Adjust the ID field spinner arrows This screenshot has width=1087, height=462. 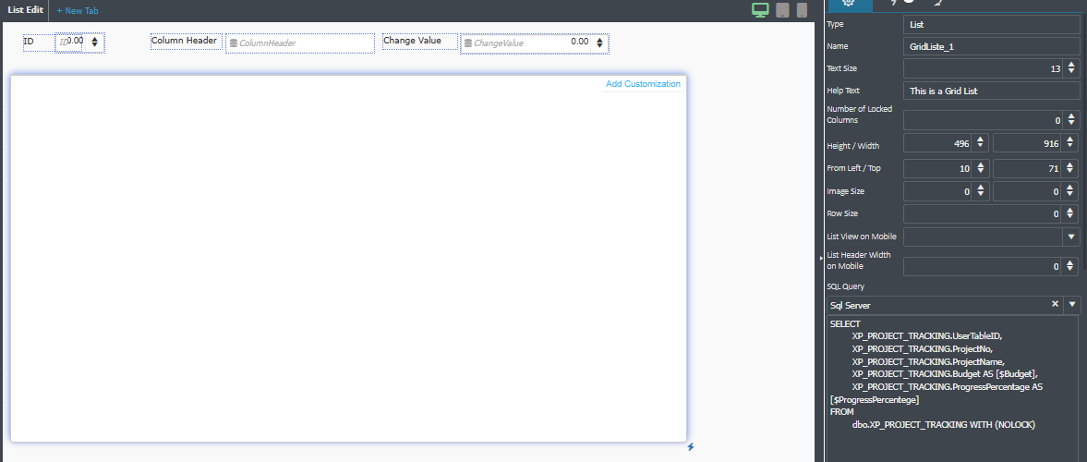pos(94,43)
